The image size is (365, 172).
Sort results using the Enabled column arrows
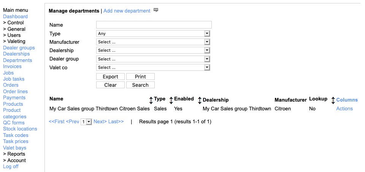[200, 100]
